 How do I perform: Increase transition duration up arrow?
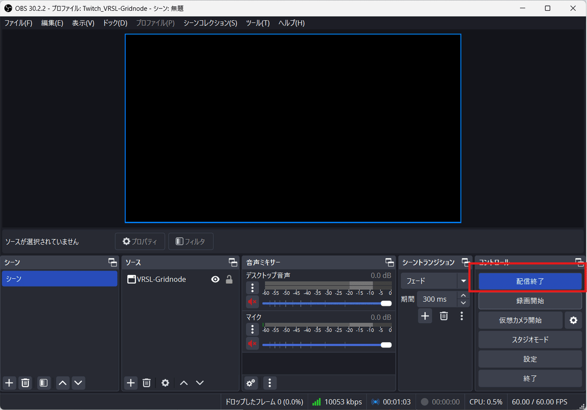tap(463, 296)
